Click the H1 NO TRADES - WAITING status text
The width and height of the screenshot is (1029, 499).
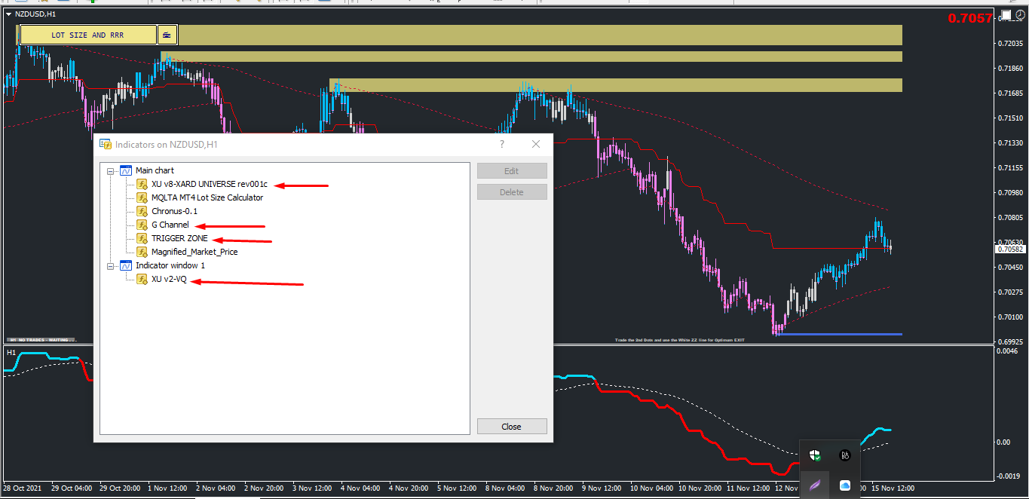click(x=42, y=340)
